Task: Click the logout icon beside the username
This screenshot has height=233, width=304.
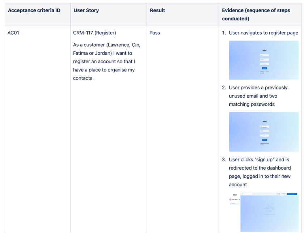Action: (x=239, y=199)
